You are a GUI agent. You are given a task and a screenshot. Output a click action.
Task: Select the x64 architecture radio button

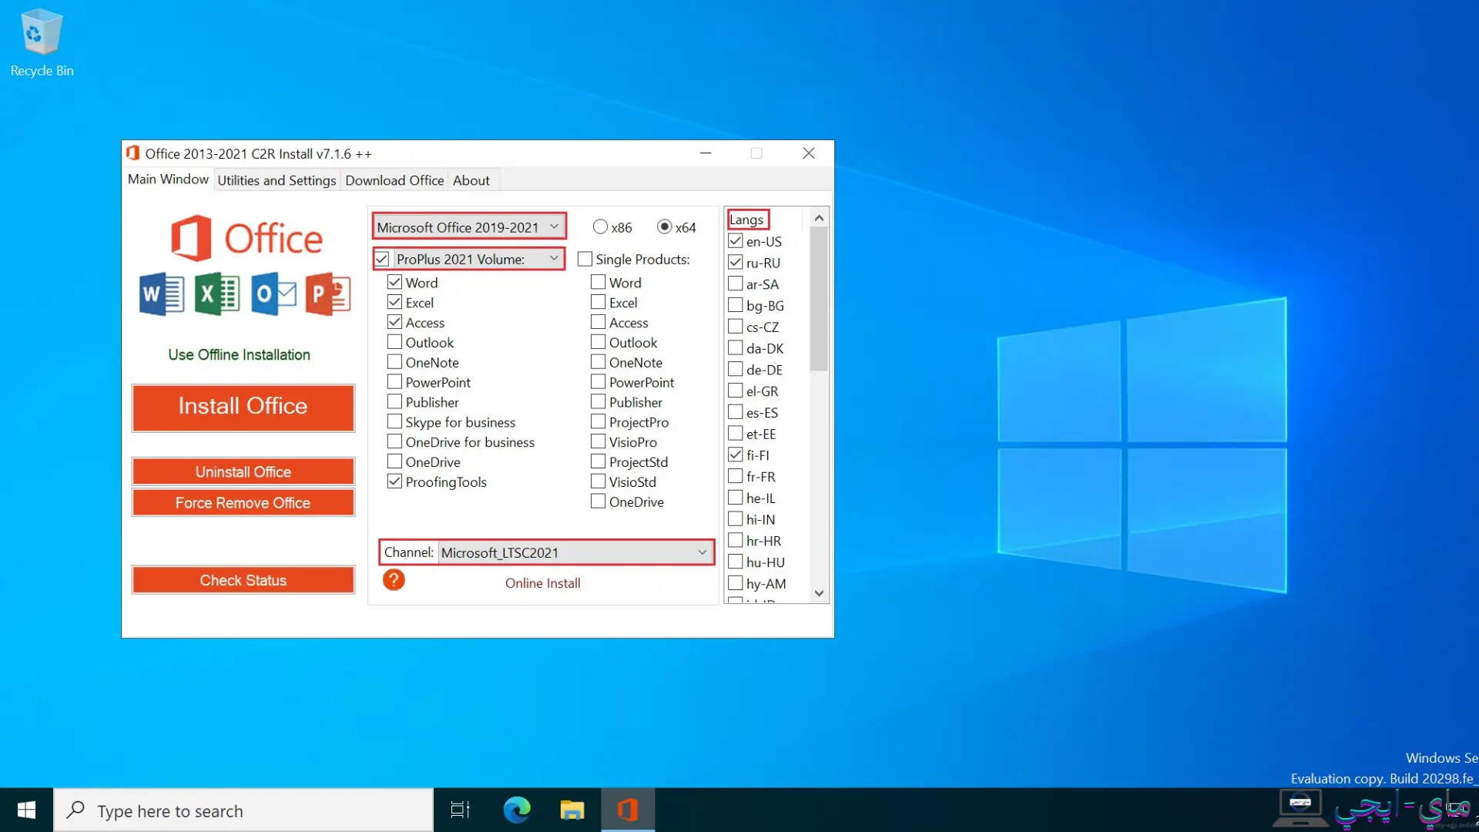pyautogui.click(x=664, y=227)
